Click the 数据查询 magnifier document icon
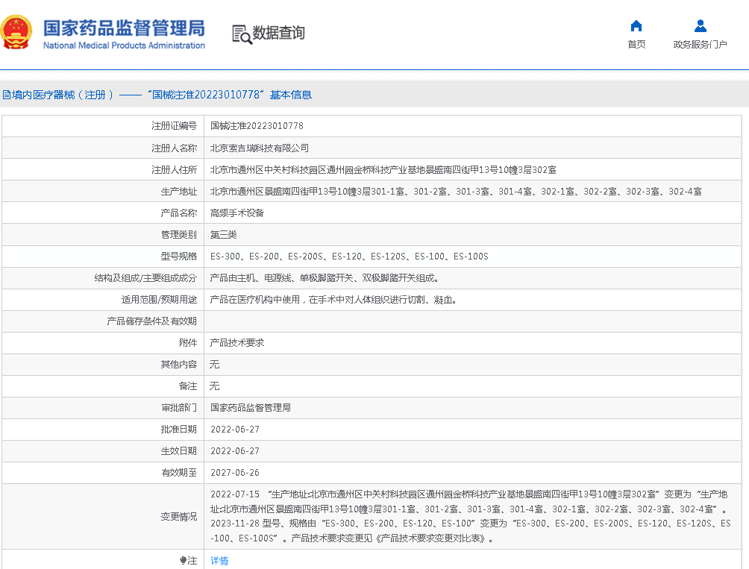Image resolution: width=749 pixels, height=569 pixels. (x=241, y=34)
